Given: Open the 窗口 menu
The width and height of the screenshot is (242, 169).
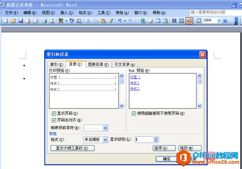Looking at the screenshot, I should [141, 13].
